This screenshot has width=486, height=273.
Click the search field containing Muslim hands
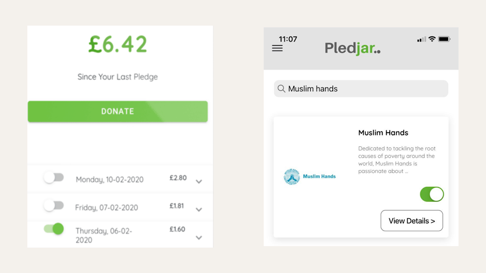click(361, 89)
